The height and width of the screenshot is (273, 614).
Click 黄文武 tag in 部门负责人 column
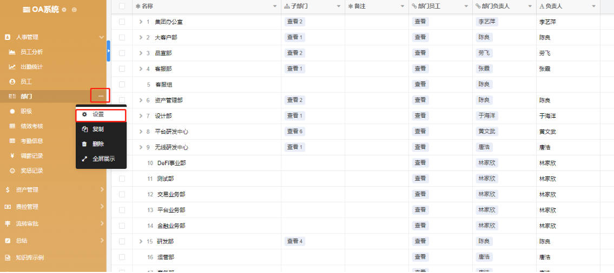click(x=486, y=132)
